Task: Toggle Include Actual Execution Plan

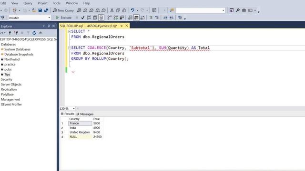Action: pos(110,18)
